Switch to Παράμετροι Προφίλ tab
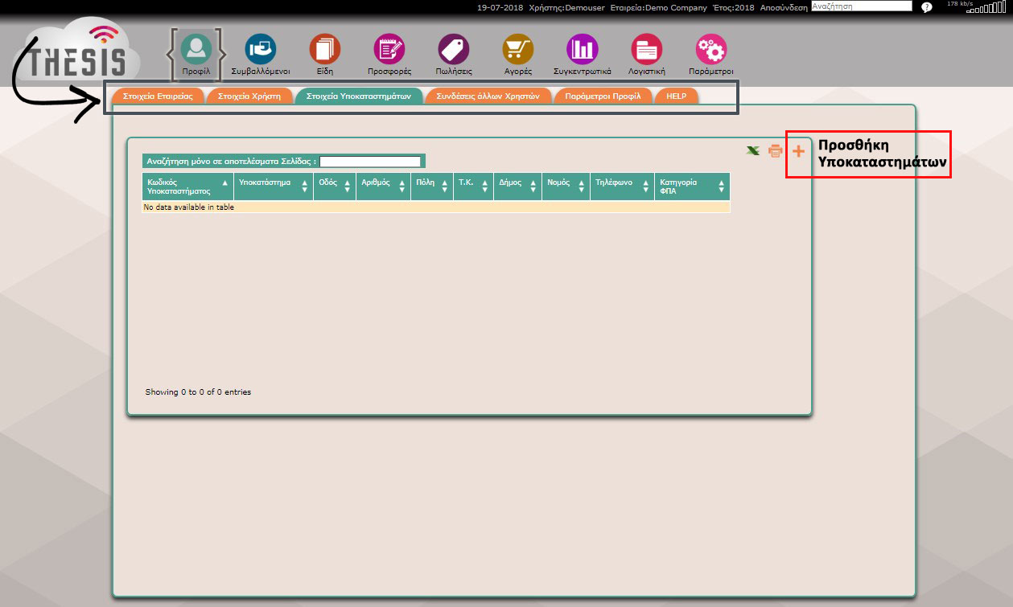This screenshot has width=1013, height=607. pos(603,96)
